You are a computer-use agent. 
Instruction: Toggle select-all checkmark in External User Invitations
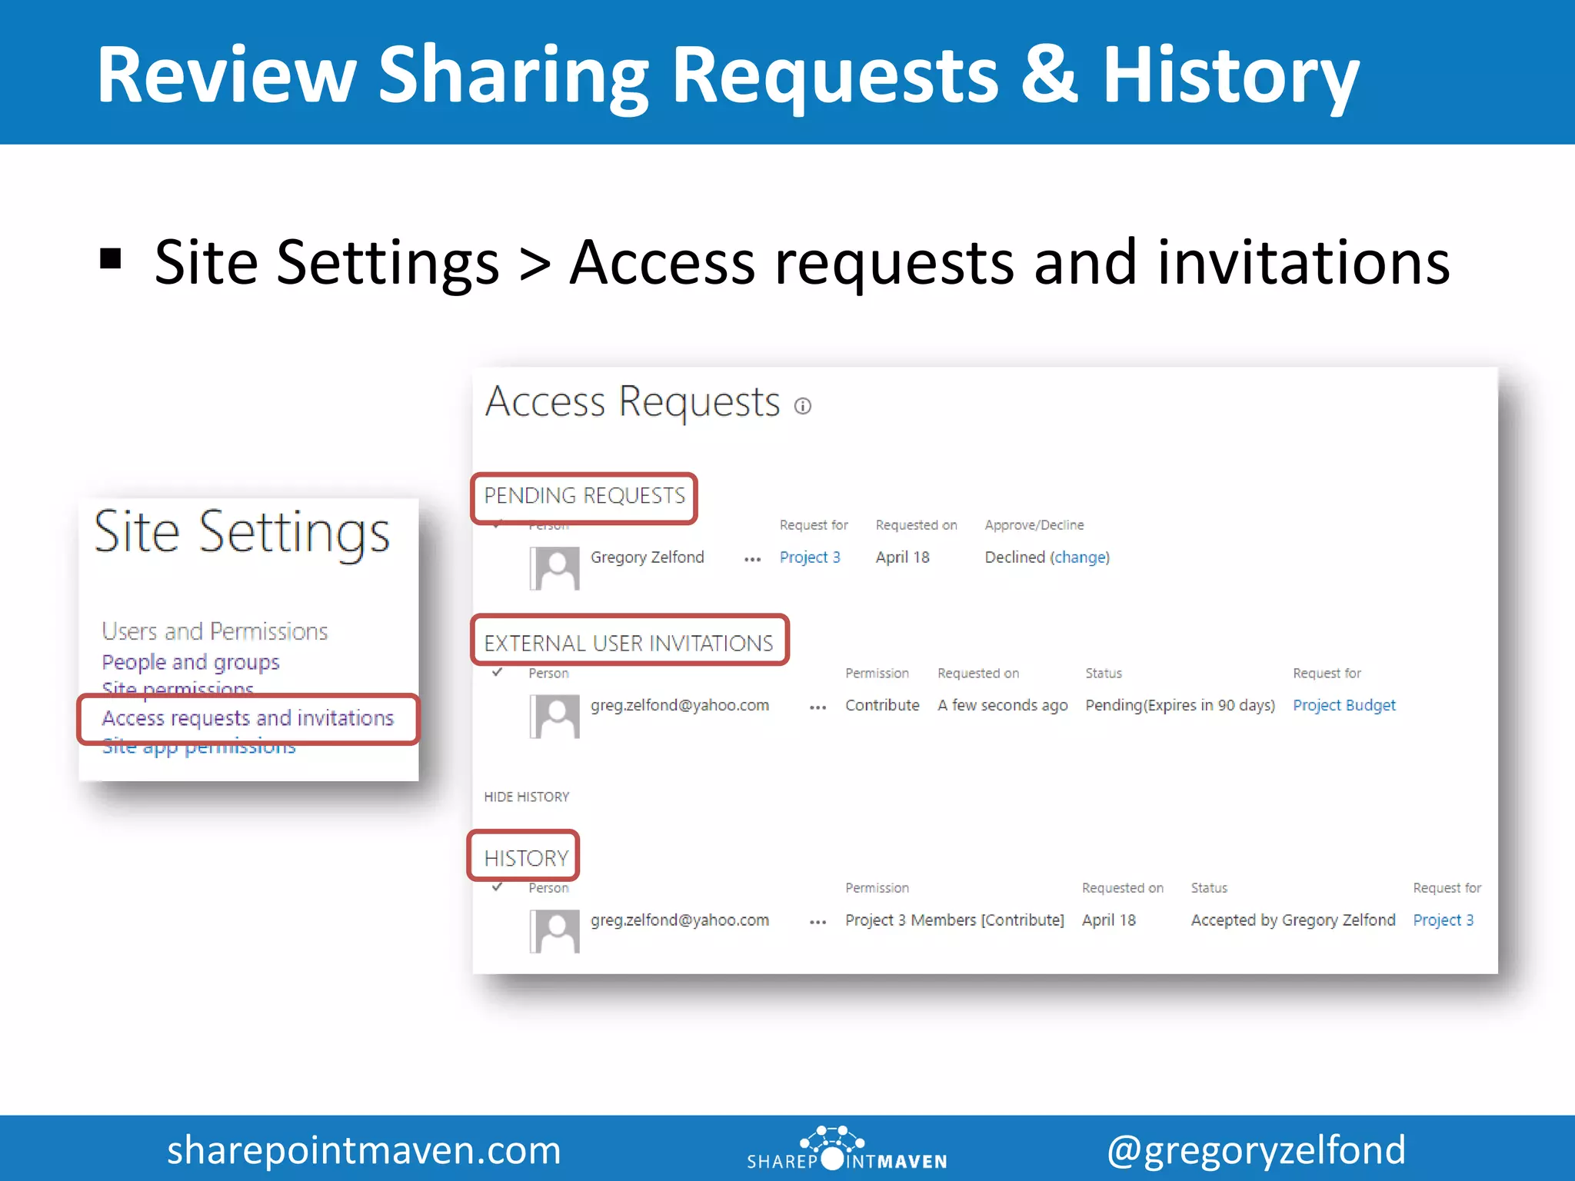click(498, 672)
